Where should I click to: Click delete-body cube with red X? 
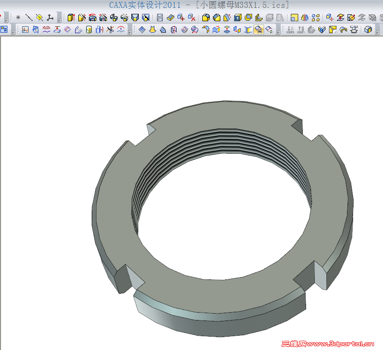pyautogui.click(x=192, y=18)
